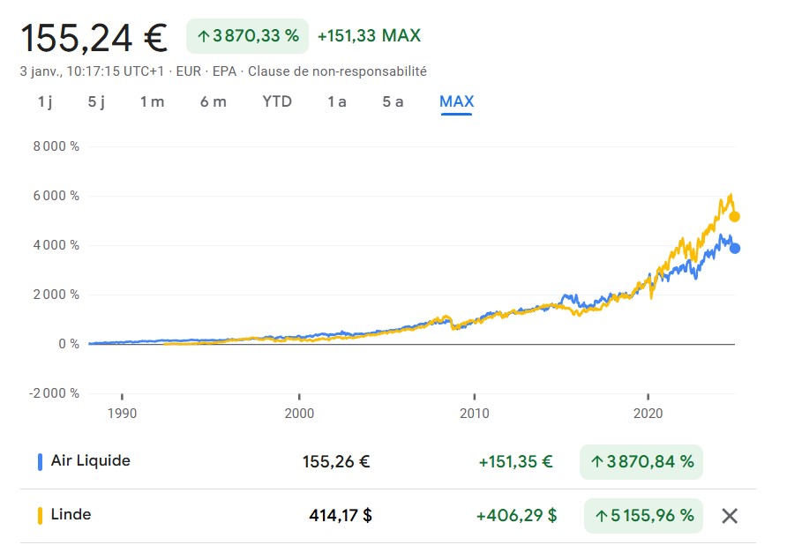Click Linde 5 155,96 % change badge
Viewport: 787px width, 545px height.
tap(643, 516)
